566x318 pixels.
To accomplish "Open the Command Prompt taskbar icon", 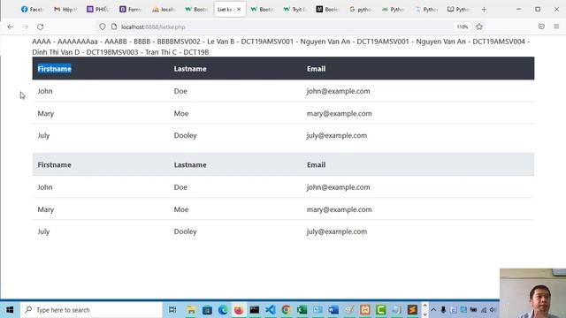I will point(255,310).
